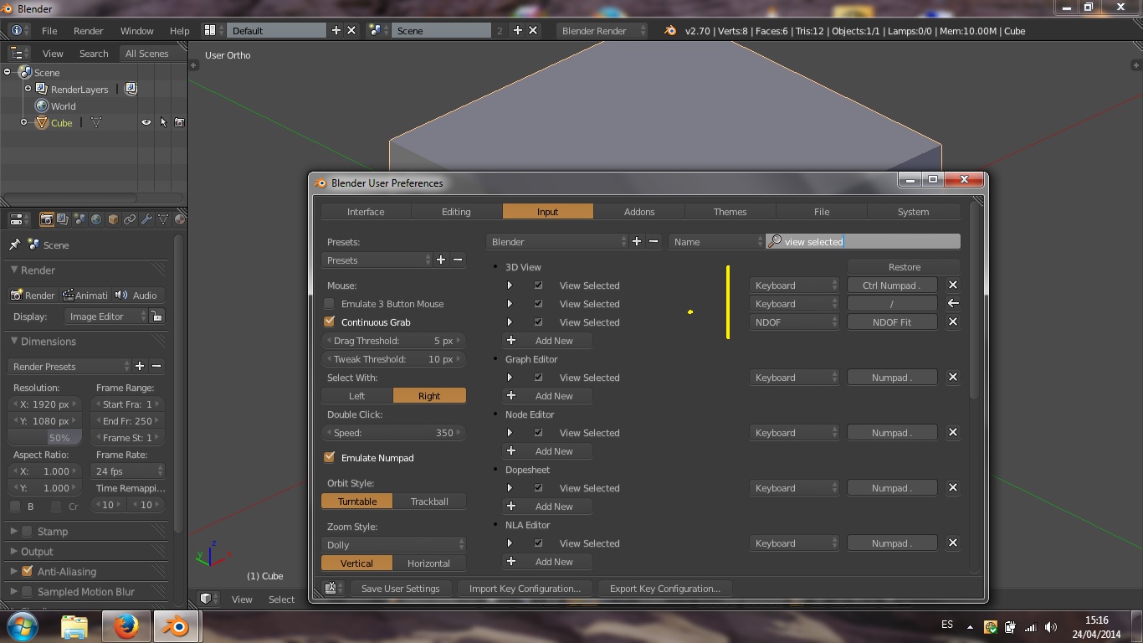Open the Display Image Editor dropdown
Viewport: 1143px width, 643px height.
tap(106, 316)
